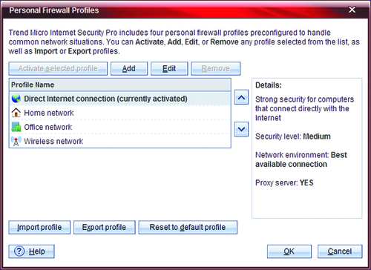Open the Import profile dialog
Image resolution: width=371 pixels, height=270 pixels.
coord(39,227)
